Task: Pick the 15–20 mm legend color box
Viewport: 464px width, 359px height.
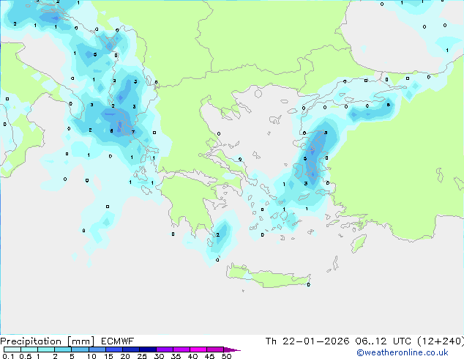Action: pyautogui.click(x=114, y=349)
